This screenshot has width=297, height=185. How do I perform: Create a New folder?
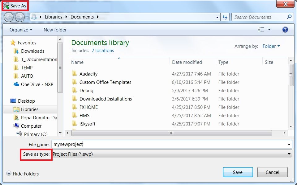(55, 30)
